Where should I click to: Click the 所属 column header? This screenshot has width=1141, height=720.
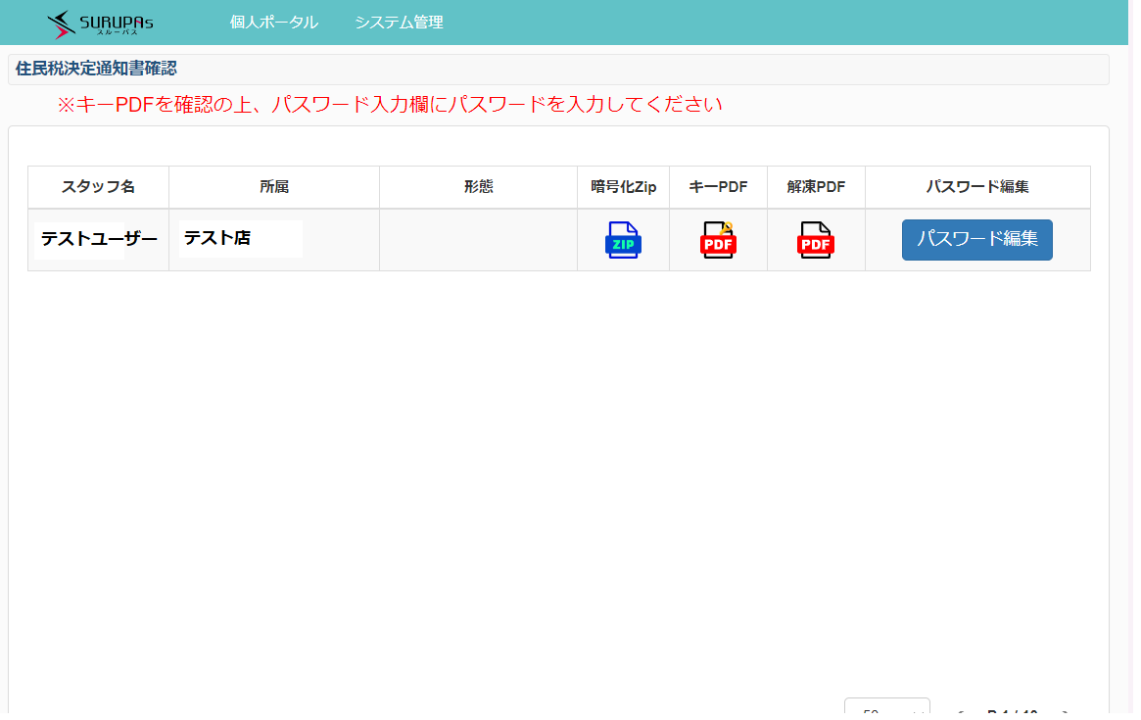coord(274,187)
